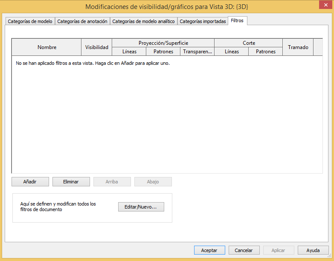Select the Categorías de modelo analítico tab
The width and height of the screenshot is (334, 261).
pos(143,21)
